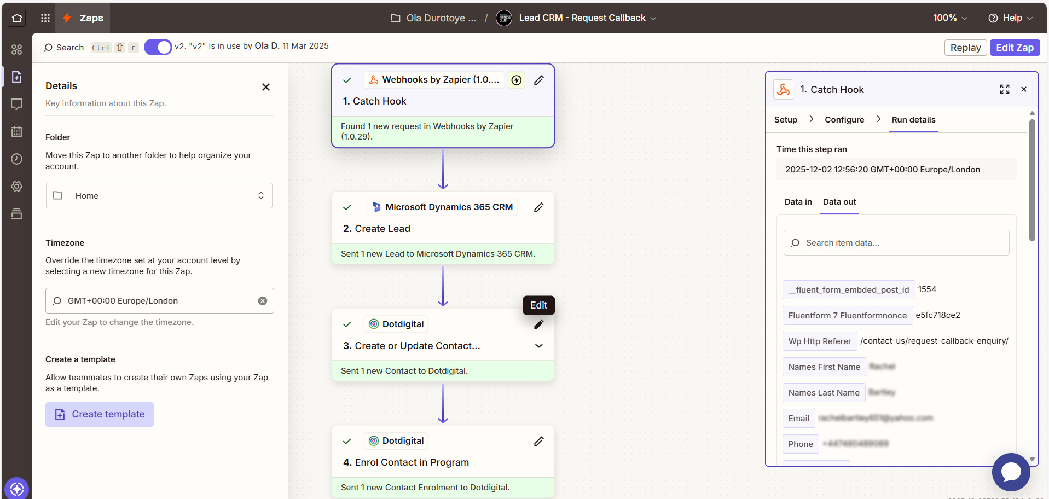
Task: Click the app grid icon in the top bar
Action: [x=45, y=18]
